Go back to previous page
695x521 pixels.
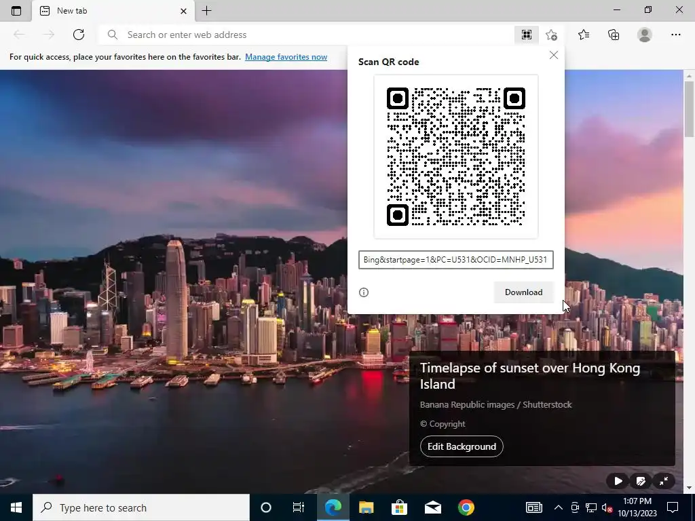tap(19, 35)
